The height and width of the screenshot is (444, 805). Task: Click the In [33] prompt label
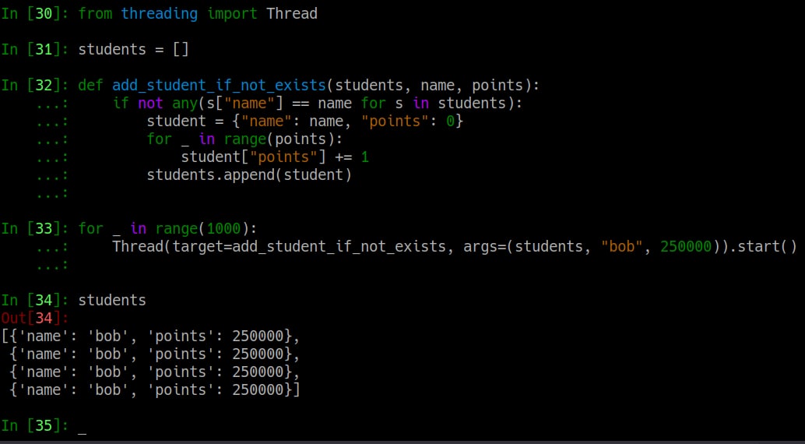click(x=35, y=228)
